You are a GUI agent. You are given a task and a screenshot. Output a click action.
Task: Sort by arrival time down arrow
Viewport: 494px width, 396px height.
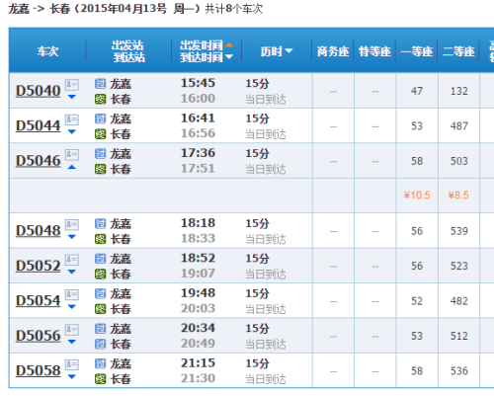[229, 57]
